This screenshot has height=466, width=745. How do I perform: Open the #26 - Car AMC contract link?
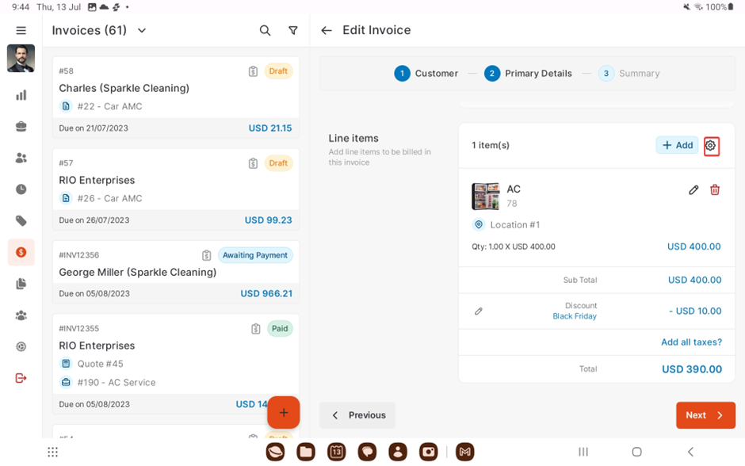[109, 199]
